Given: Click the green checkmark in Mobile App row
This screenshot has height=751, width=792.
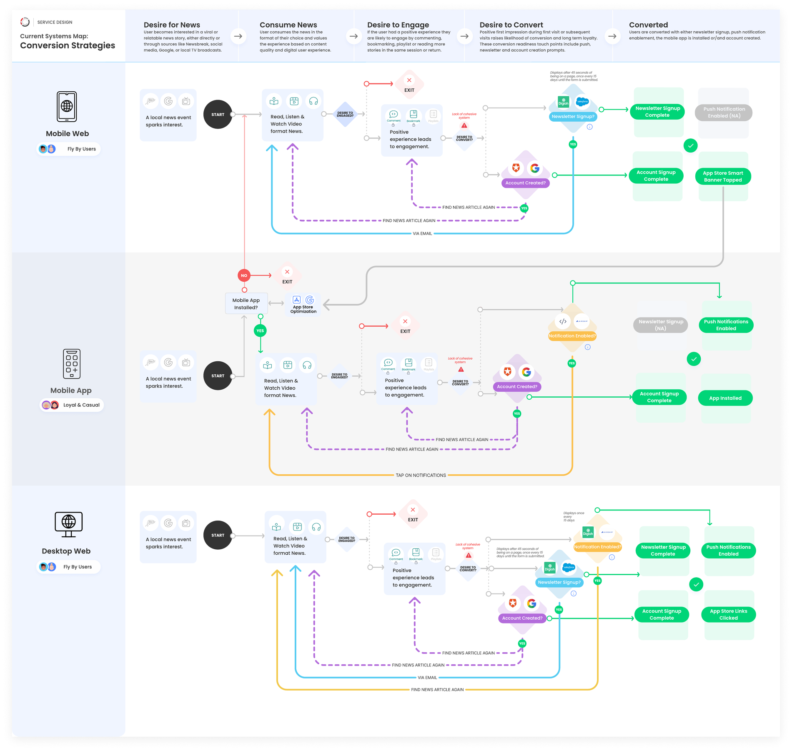Looking at the screenshot, I should pyautogui.click(x=694, y=359).
